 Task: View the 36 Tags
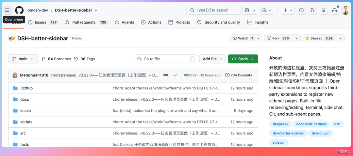pos(85,59)
